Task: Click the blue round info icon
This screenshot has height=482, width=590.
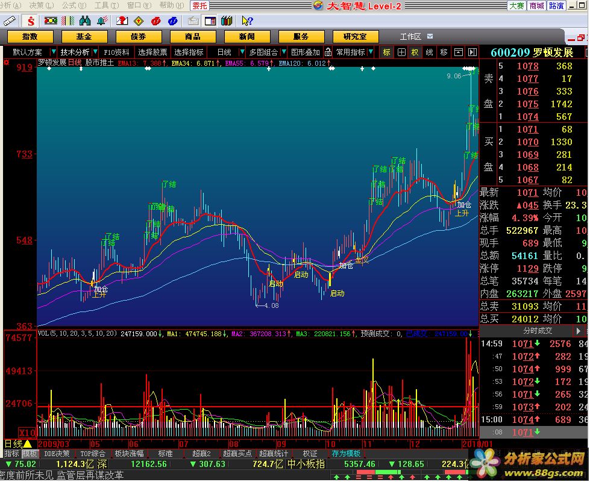Action: pyautogui.click(x=173, y=20)
